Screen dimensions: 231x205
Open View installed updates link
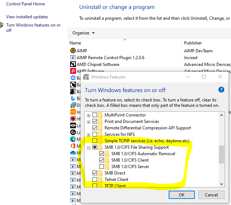(x=27, y=17)
